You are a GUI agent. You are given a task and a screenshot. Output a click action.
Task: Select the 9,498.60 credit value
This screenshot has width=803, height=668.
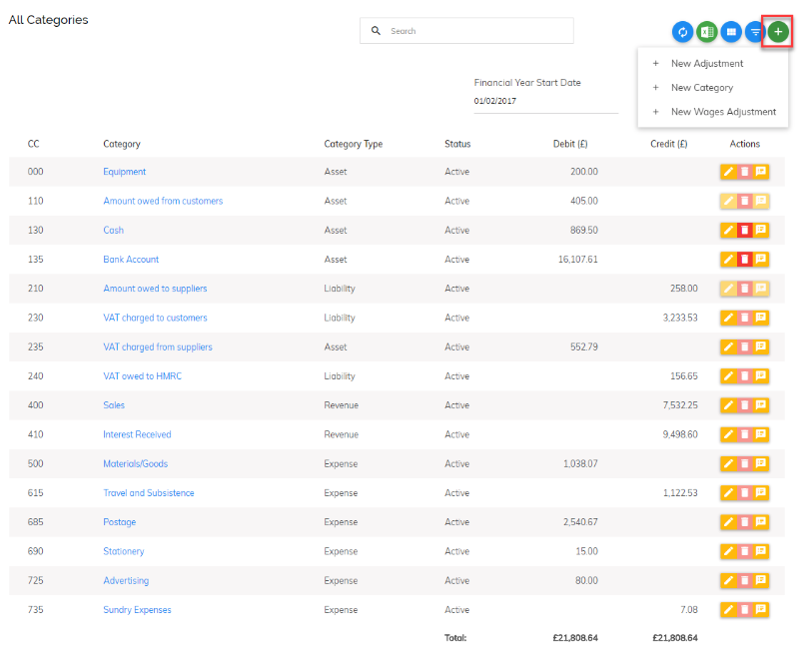click(680, 434)
